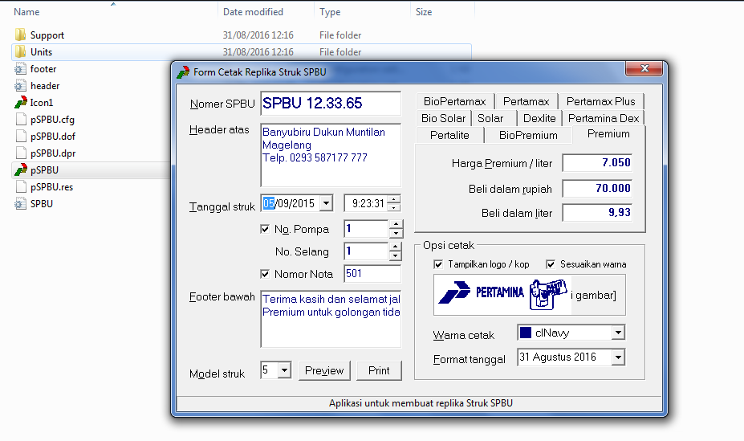The image size is (744, 441).
Task: Click the Header atas text area
Action: coord(331,155)
